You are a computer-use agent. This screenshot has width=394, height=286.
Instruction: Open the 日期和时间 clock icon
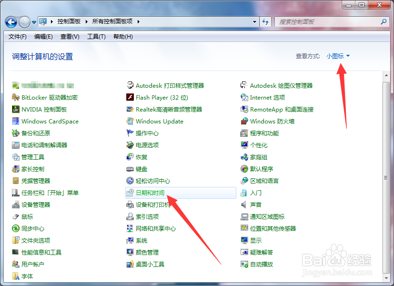click(x=130, y=193)
